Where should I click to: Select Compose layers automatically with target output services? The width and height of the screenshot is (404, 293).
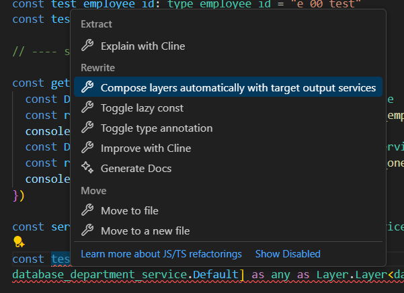tap(228, 87)
